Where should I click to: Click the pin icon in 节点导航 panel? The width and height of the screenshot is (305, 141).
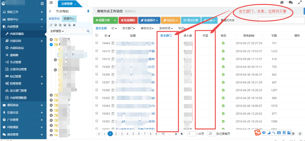click(x=88, y=11)
